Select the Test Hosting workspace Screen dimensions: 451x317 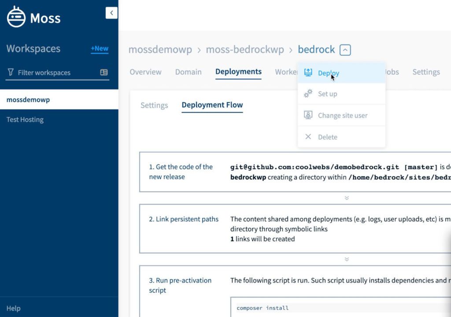click(x=25, y=119)
